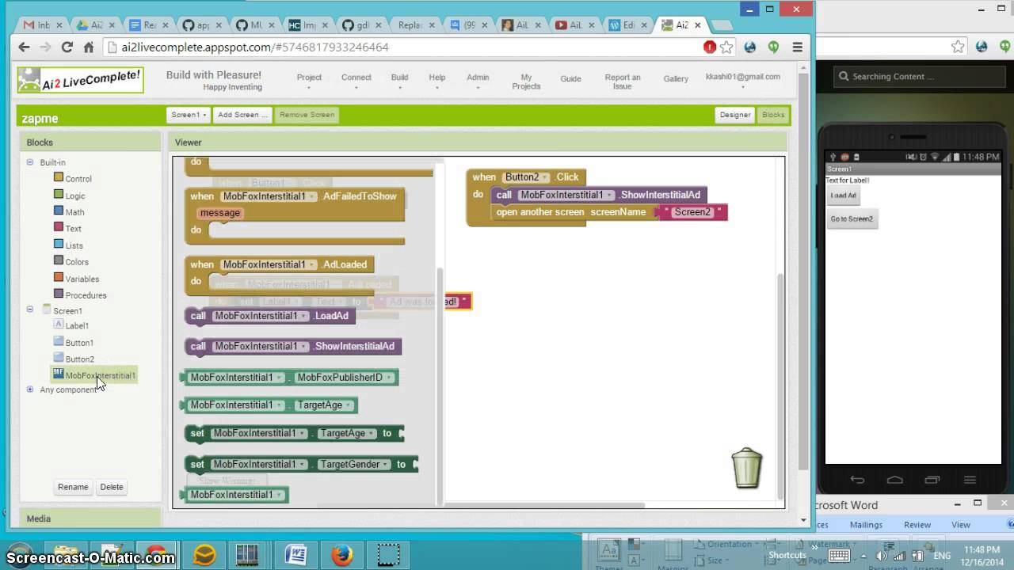The image size is (1014, 570).
Task: Open the Screencast-O-Matic capture taskbar icon
Action: 388,555
